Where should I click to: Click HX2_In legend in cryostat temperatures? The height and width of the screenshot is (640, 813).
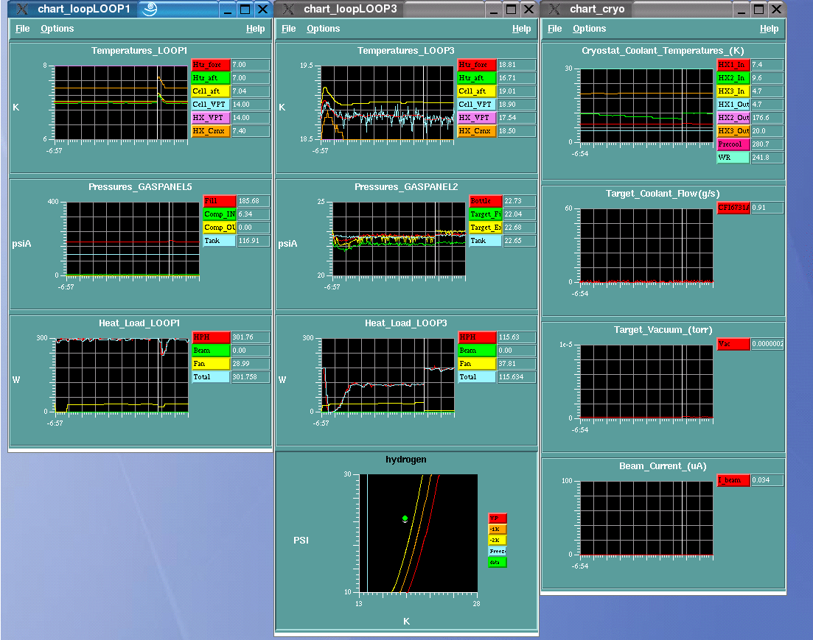733,78
